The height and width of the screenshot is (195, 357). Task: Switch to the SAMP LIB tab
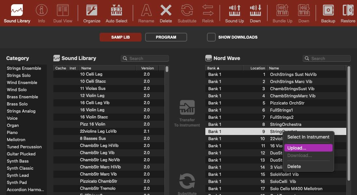point(120,37)
